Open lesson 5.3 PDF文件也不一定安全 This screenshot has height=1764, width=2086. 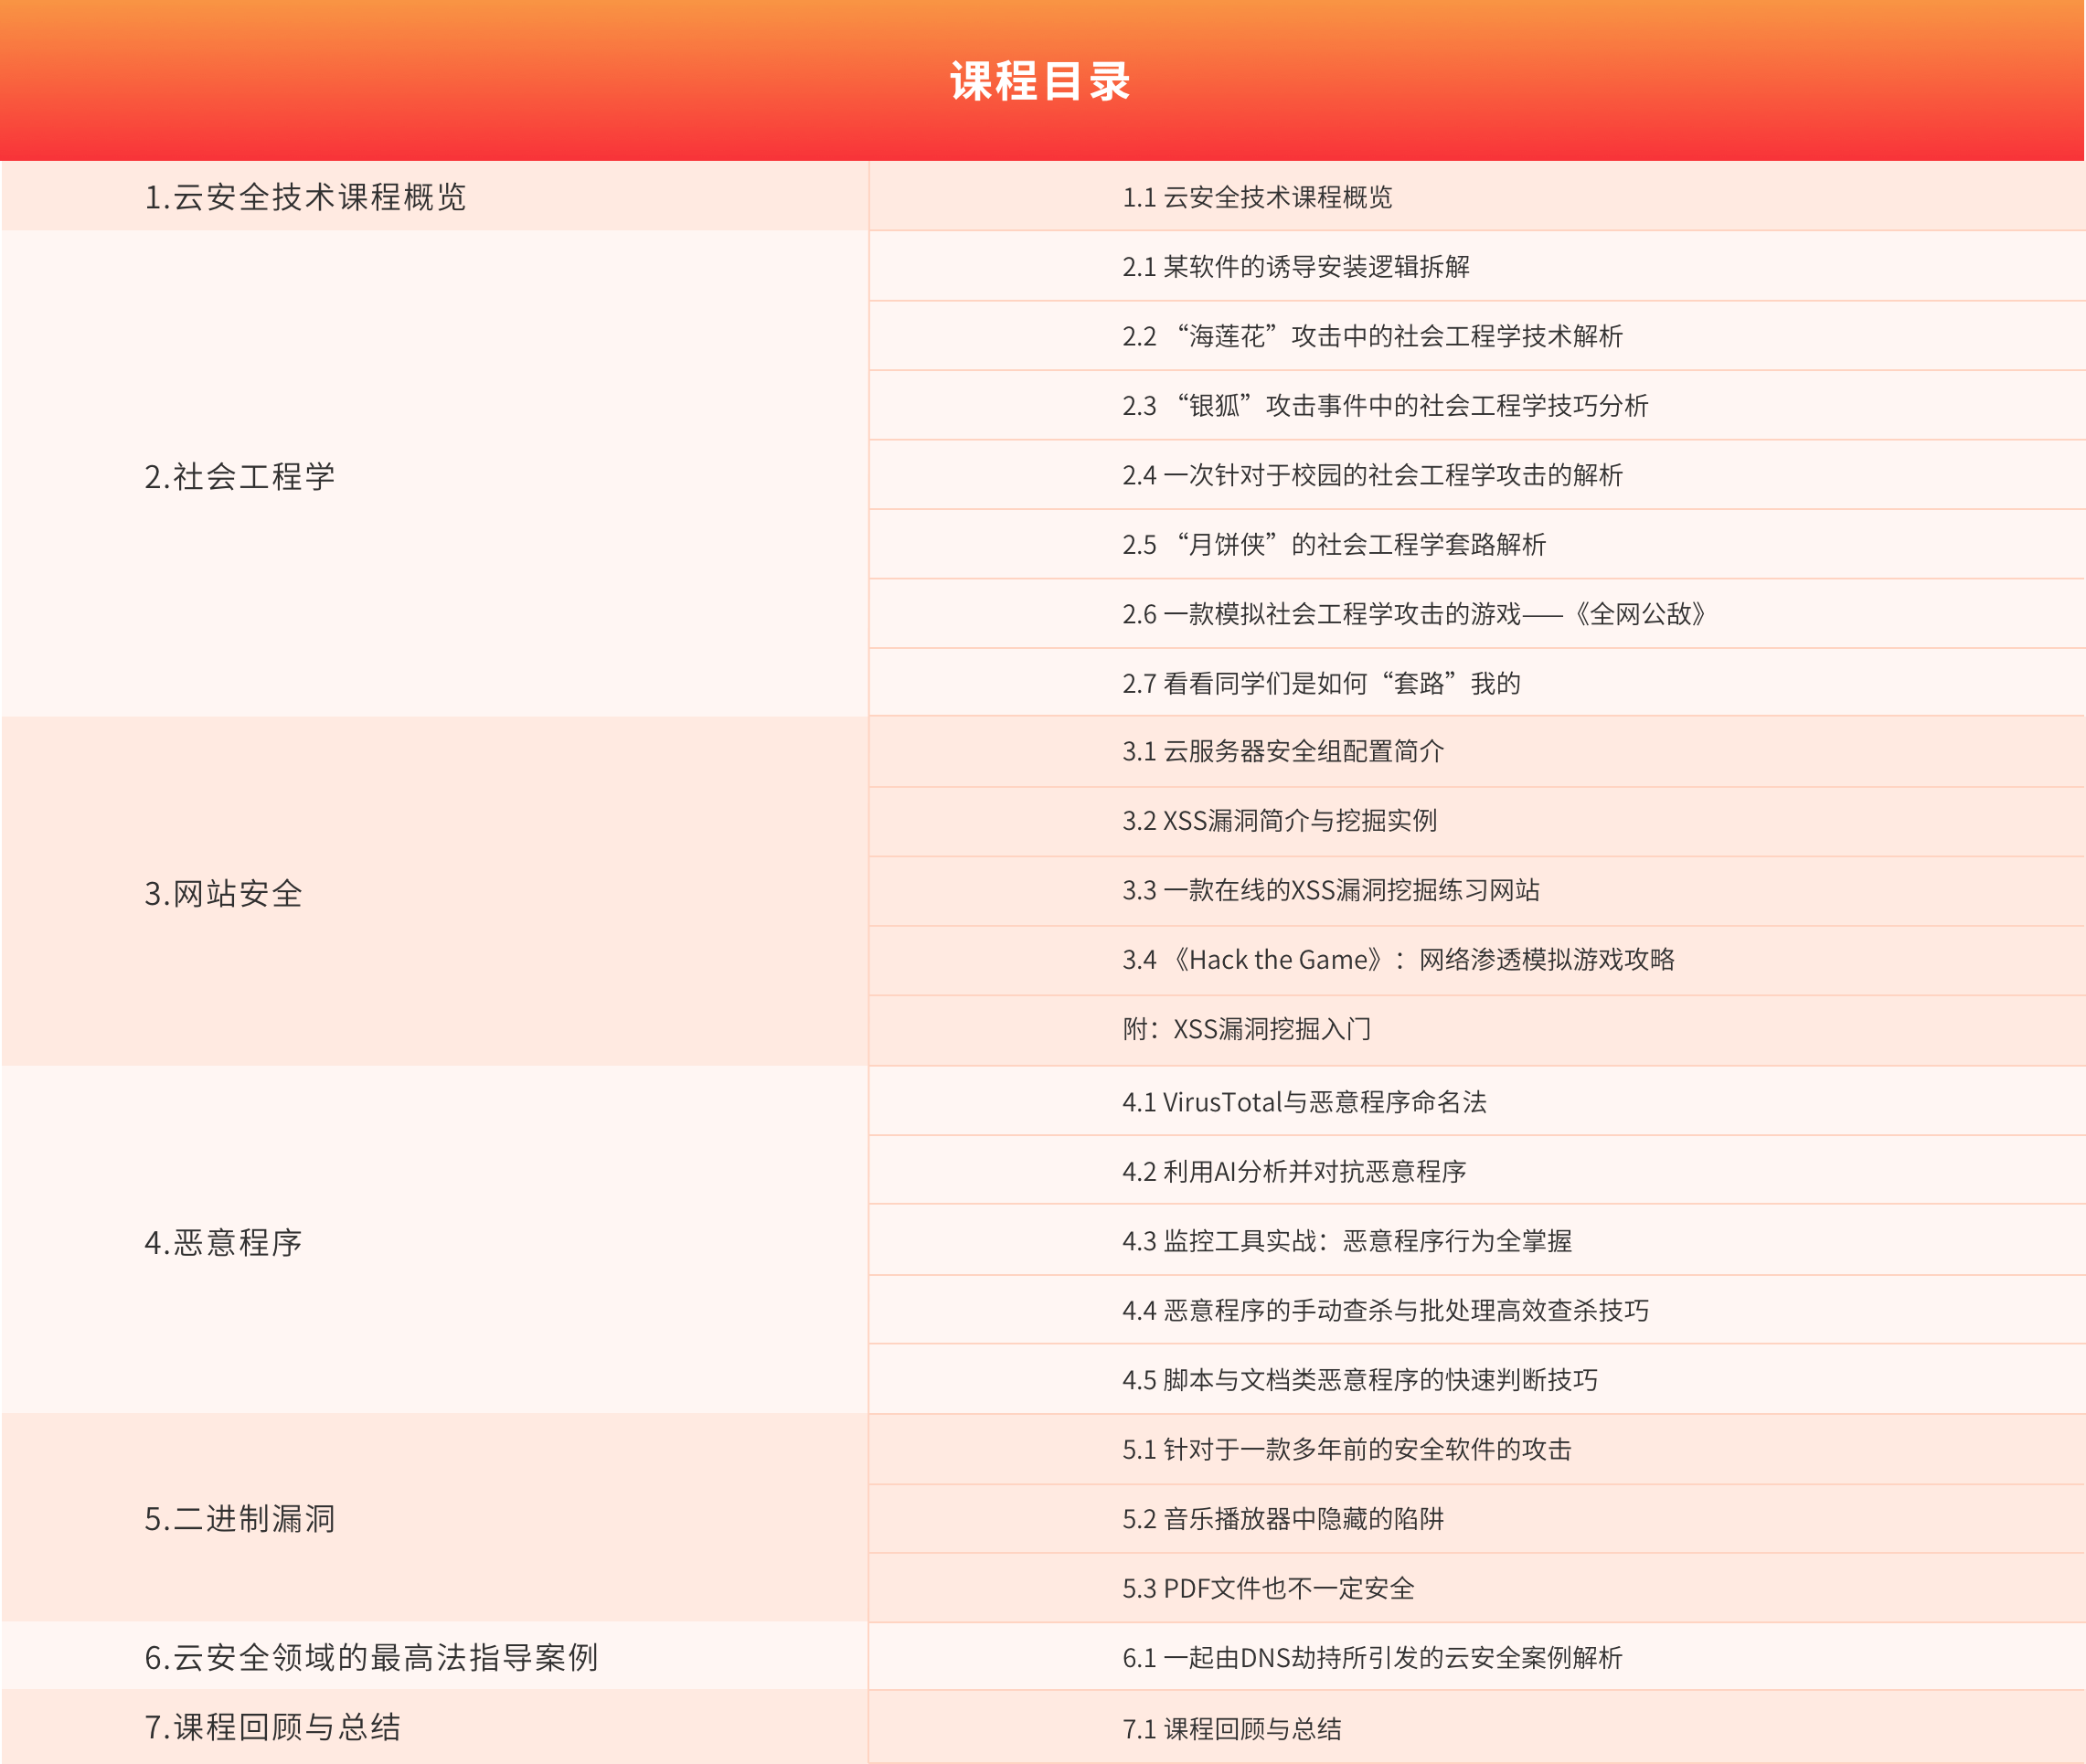(x=1268, y=1588)
